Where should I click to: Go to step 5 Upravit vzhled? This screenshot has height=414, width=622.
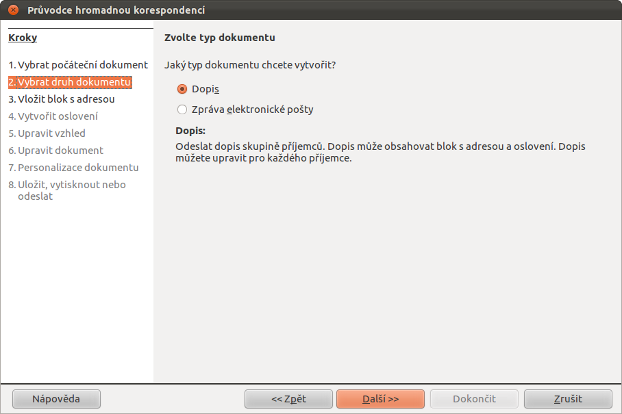click(x=47, y=133)
